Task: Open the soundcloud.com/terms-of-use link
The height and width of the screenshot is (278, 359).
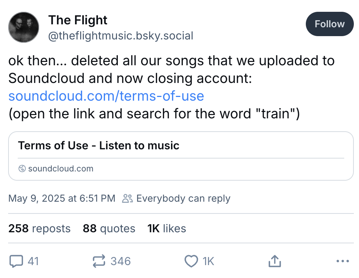Action: pos(106,96)
